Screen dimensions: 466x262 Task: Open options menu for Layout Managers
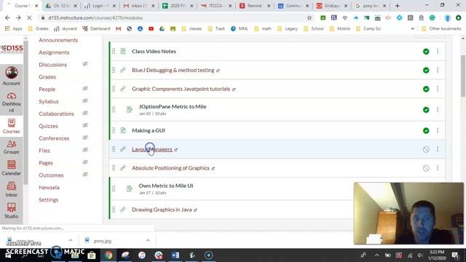tap(438, 149)
